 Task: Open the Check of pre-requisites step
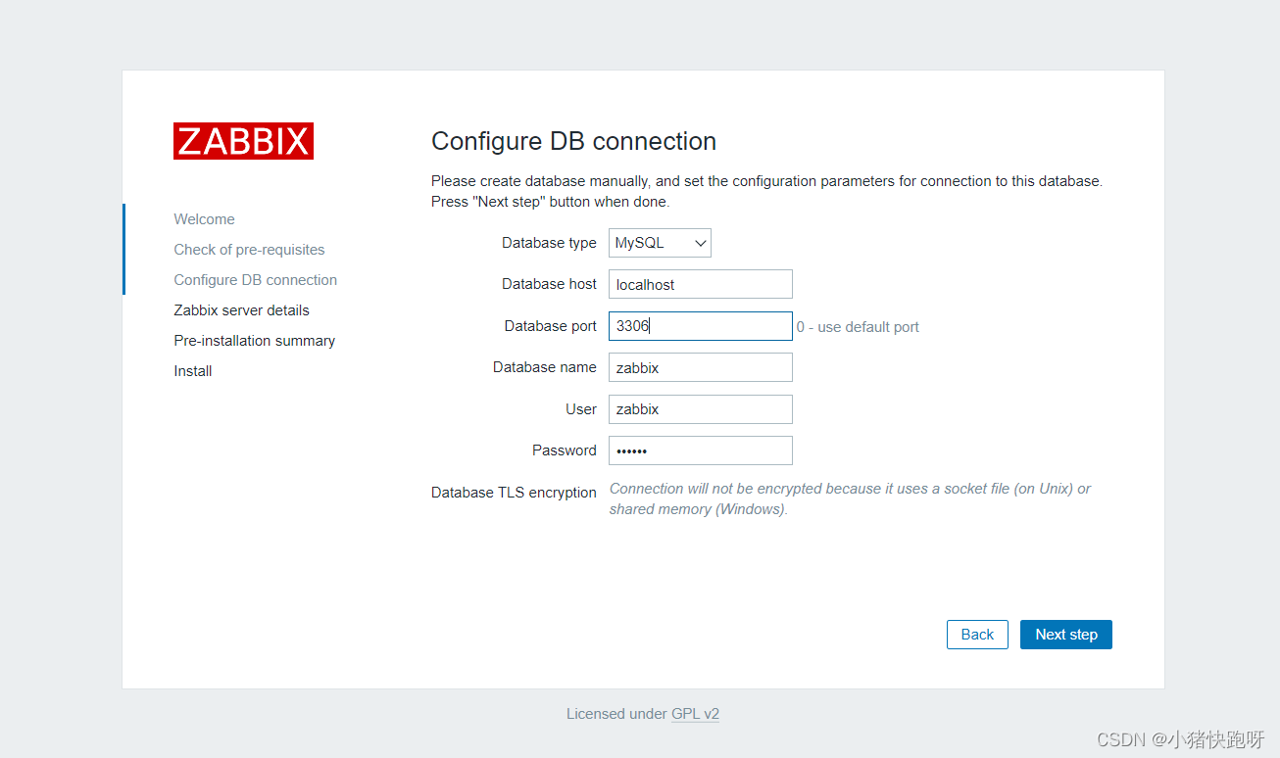(249, 249)
